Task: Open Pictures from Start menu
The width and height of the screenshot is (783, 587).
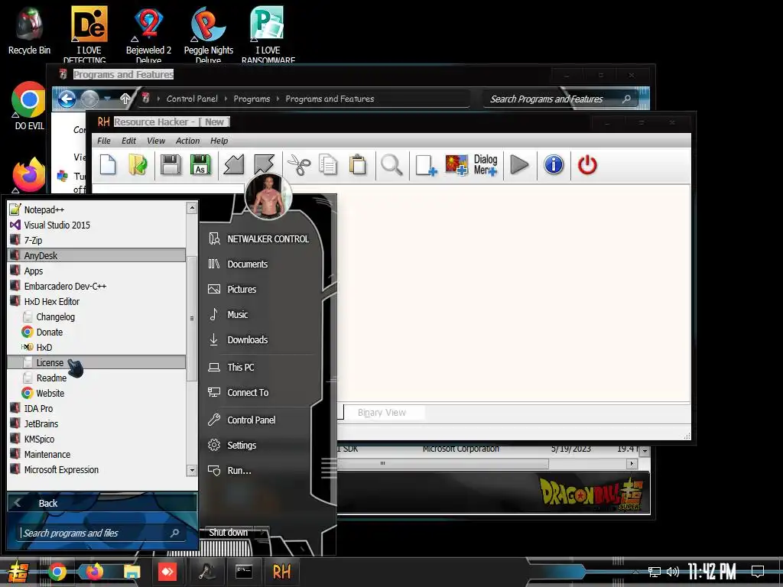Action: click(x=260, y=290)
